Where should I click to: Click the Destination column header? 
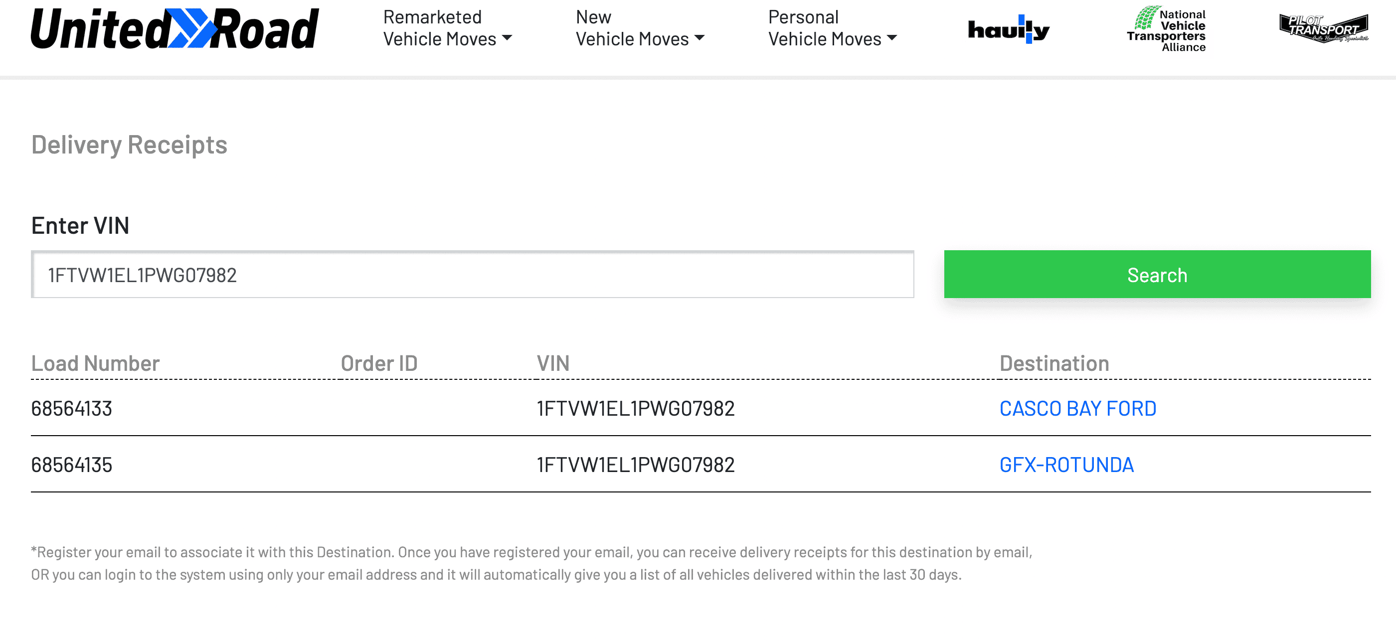click(x=1053, y=363)
